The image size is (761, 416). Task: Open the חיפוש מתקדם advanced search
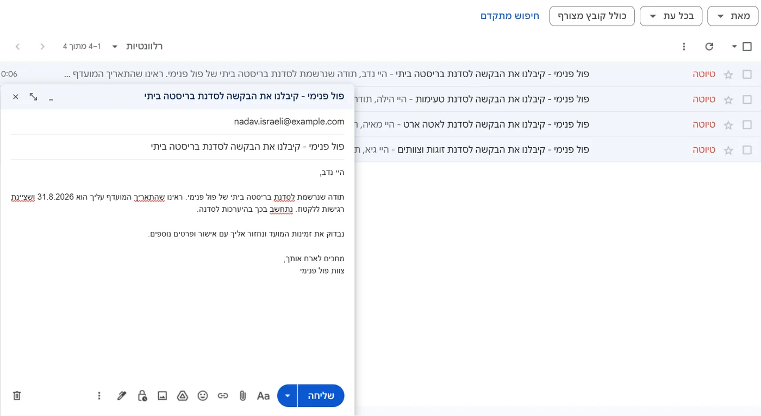coord(510,16)
